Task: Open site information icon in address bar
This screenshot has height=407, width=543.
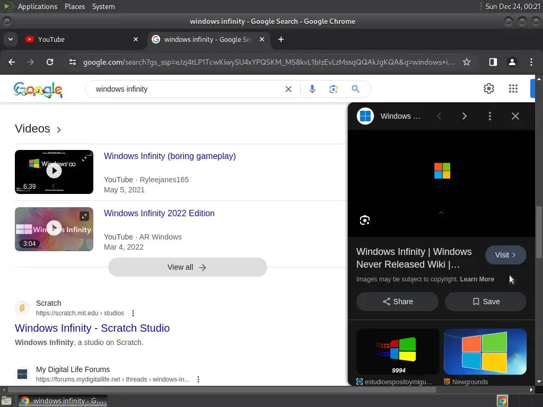Action: coord(72,62)
